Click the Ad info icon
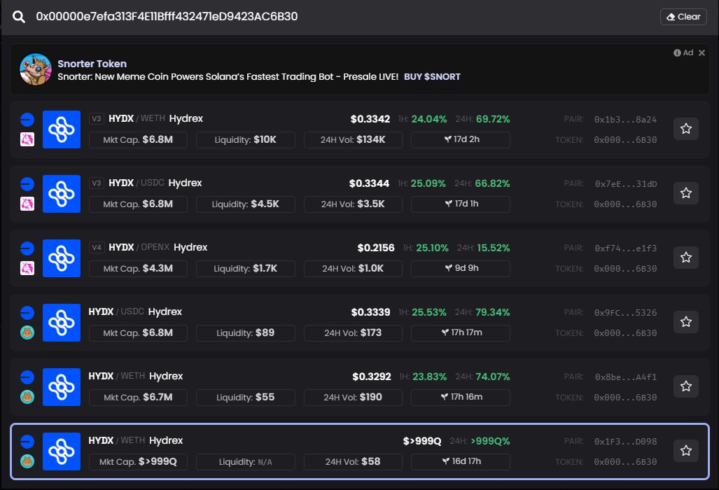This screenshot has height=490, width=719. [677, 52]
